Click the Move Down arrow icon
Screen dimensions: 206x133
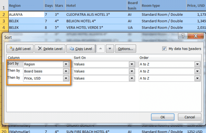[x=110, y=49]
